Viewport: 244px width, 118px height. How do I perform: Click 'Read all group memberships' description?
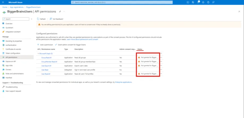click(85, 62)
